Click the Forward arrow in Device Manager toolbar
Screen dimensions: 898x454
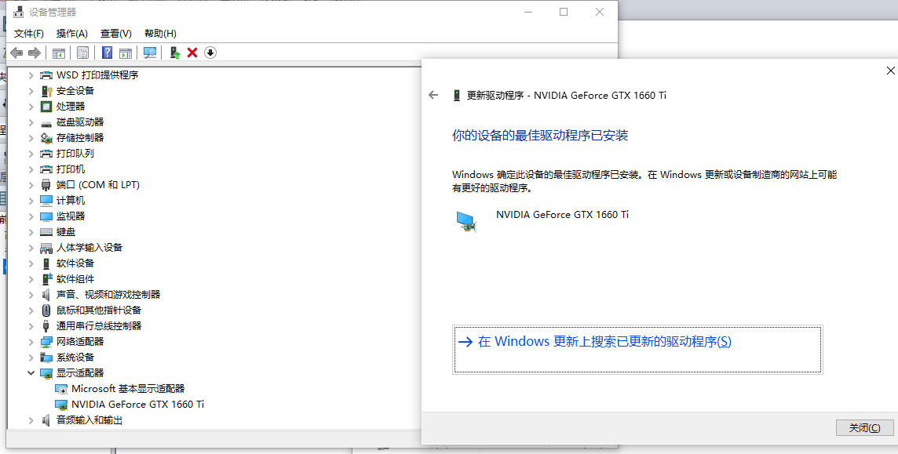(35, 53)
